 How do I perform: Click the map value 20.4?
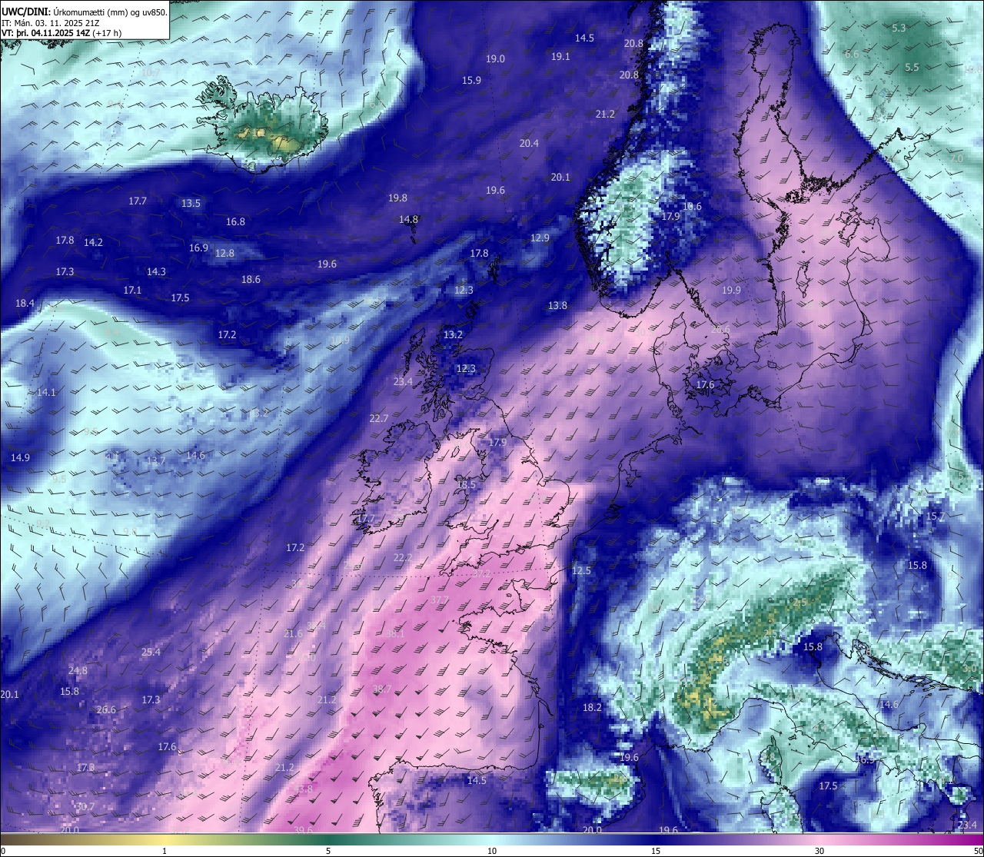[529, 144]
